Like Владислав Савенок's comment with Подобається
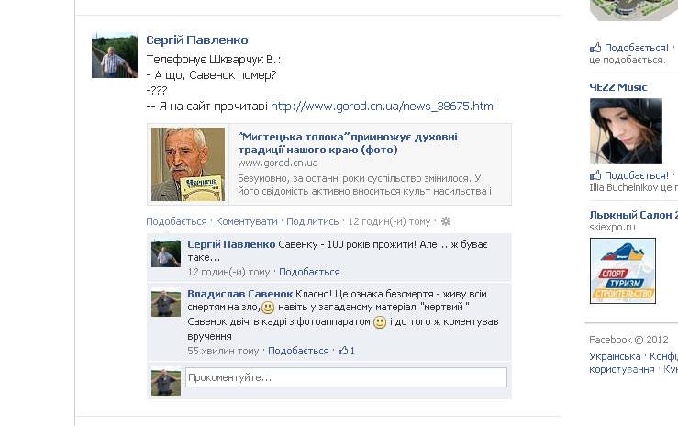Screen dimensions: 678x426 [x=298, y=352]
